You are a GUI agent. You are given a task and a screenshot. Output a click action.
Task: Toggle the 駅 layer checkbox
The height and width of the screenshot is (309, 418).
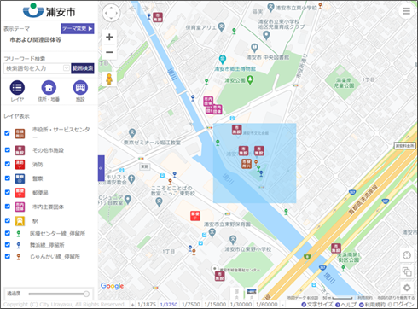click(x=7, y=220)
